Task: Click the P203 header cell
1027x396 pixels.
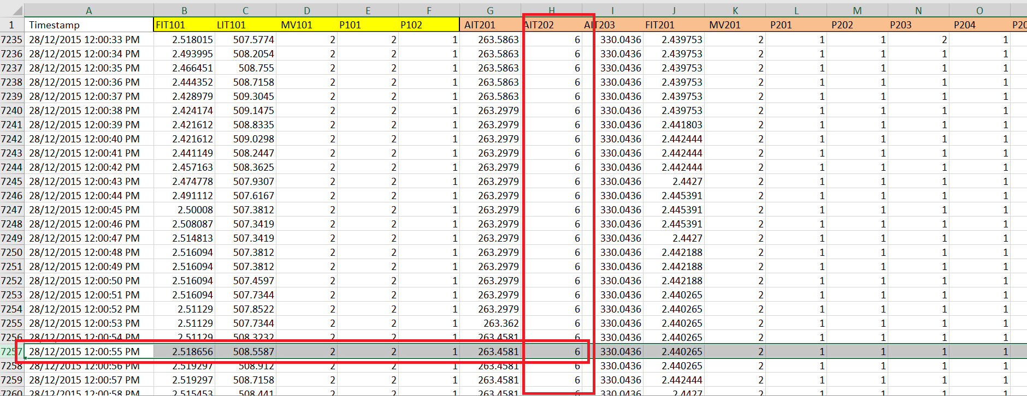Action: (x=918, y=25)
